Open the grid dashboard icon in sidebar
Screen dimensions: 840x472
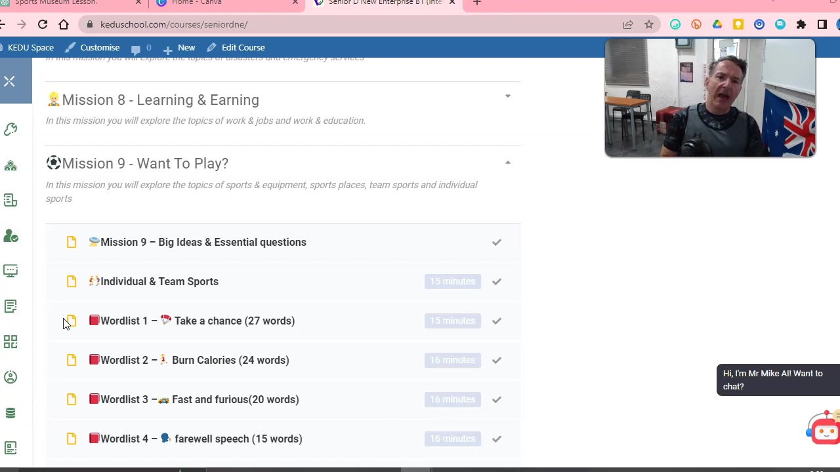pyautogui.click(x=10, y=342)
